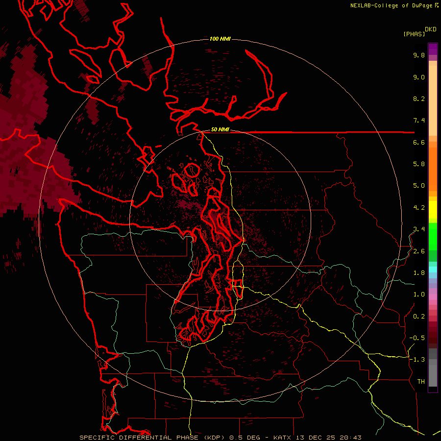The height and width of the screenshot is (441, 441).
Task: Click the 13 DEC 25 date text
Action: click(316, 438)
